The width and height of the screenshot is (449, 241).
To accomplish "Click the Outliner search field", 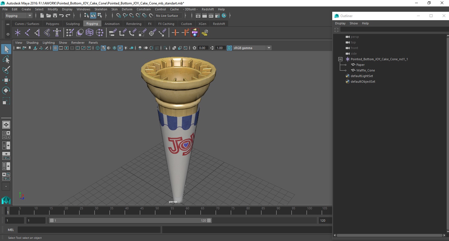I will [394, 30].
